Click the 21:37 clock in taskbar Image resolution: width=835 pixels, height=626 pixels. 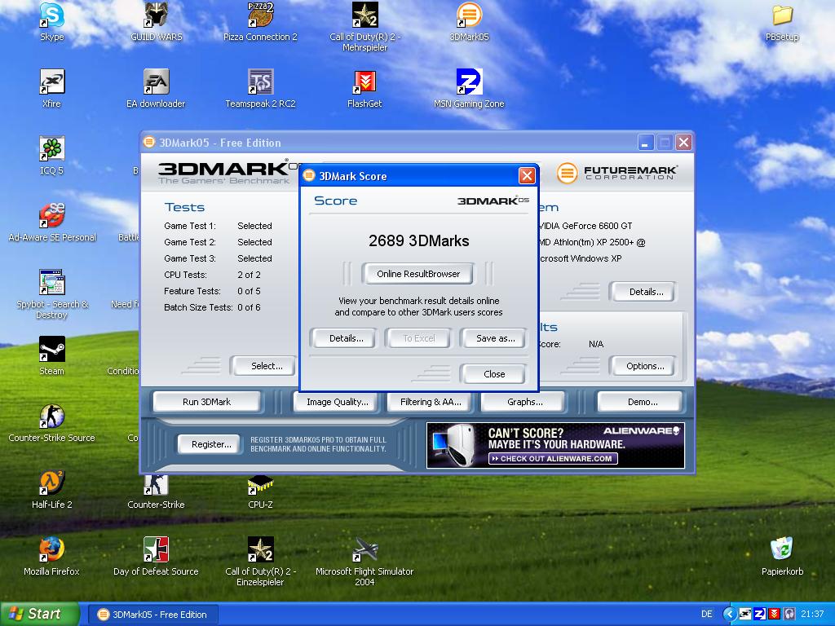click(812, 614)
